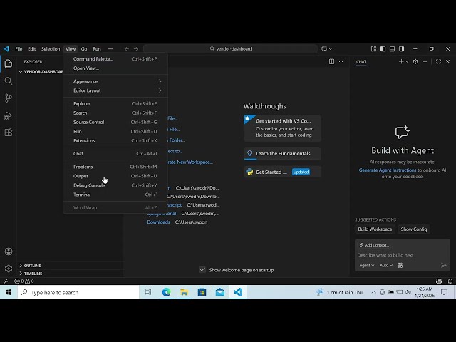Open the Manage gear icon
This screenshot has height=342, width=456.
(x=9, y=269)
